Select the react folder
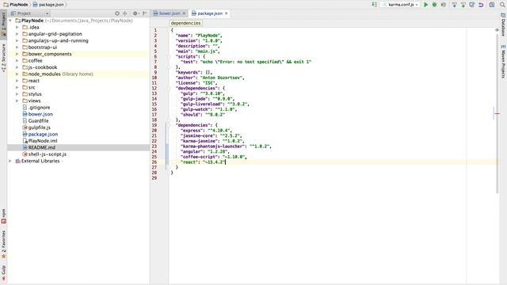This screenshot has height=285, width=507. click(x=33, y=81)
